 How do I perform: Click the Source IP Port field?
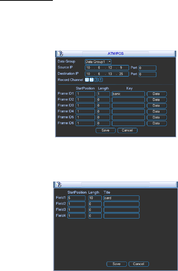[147, 68]
